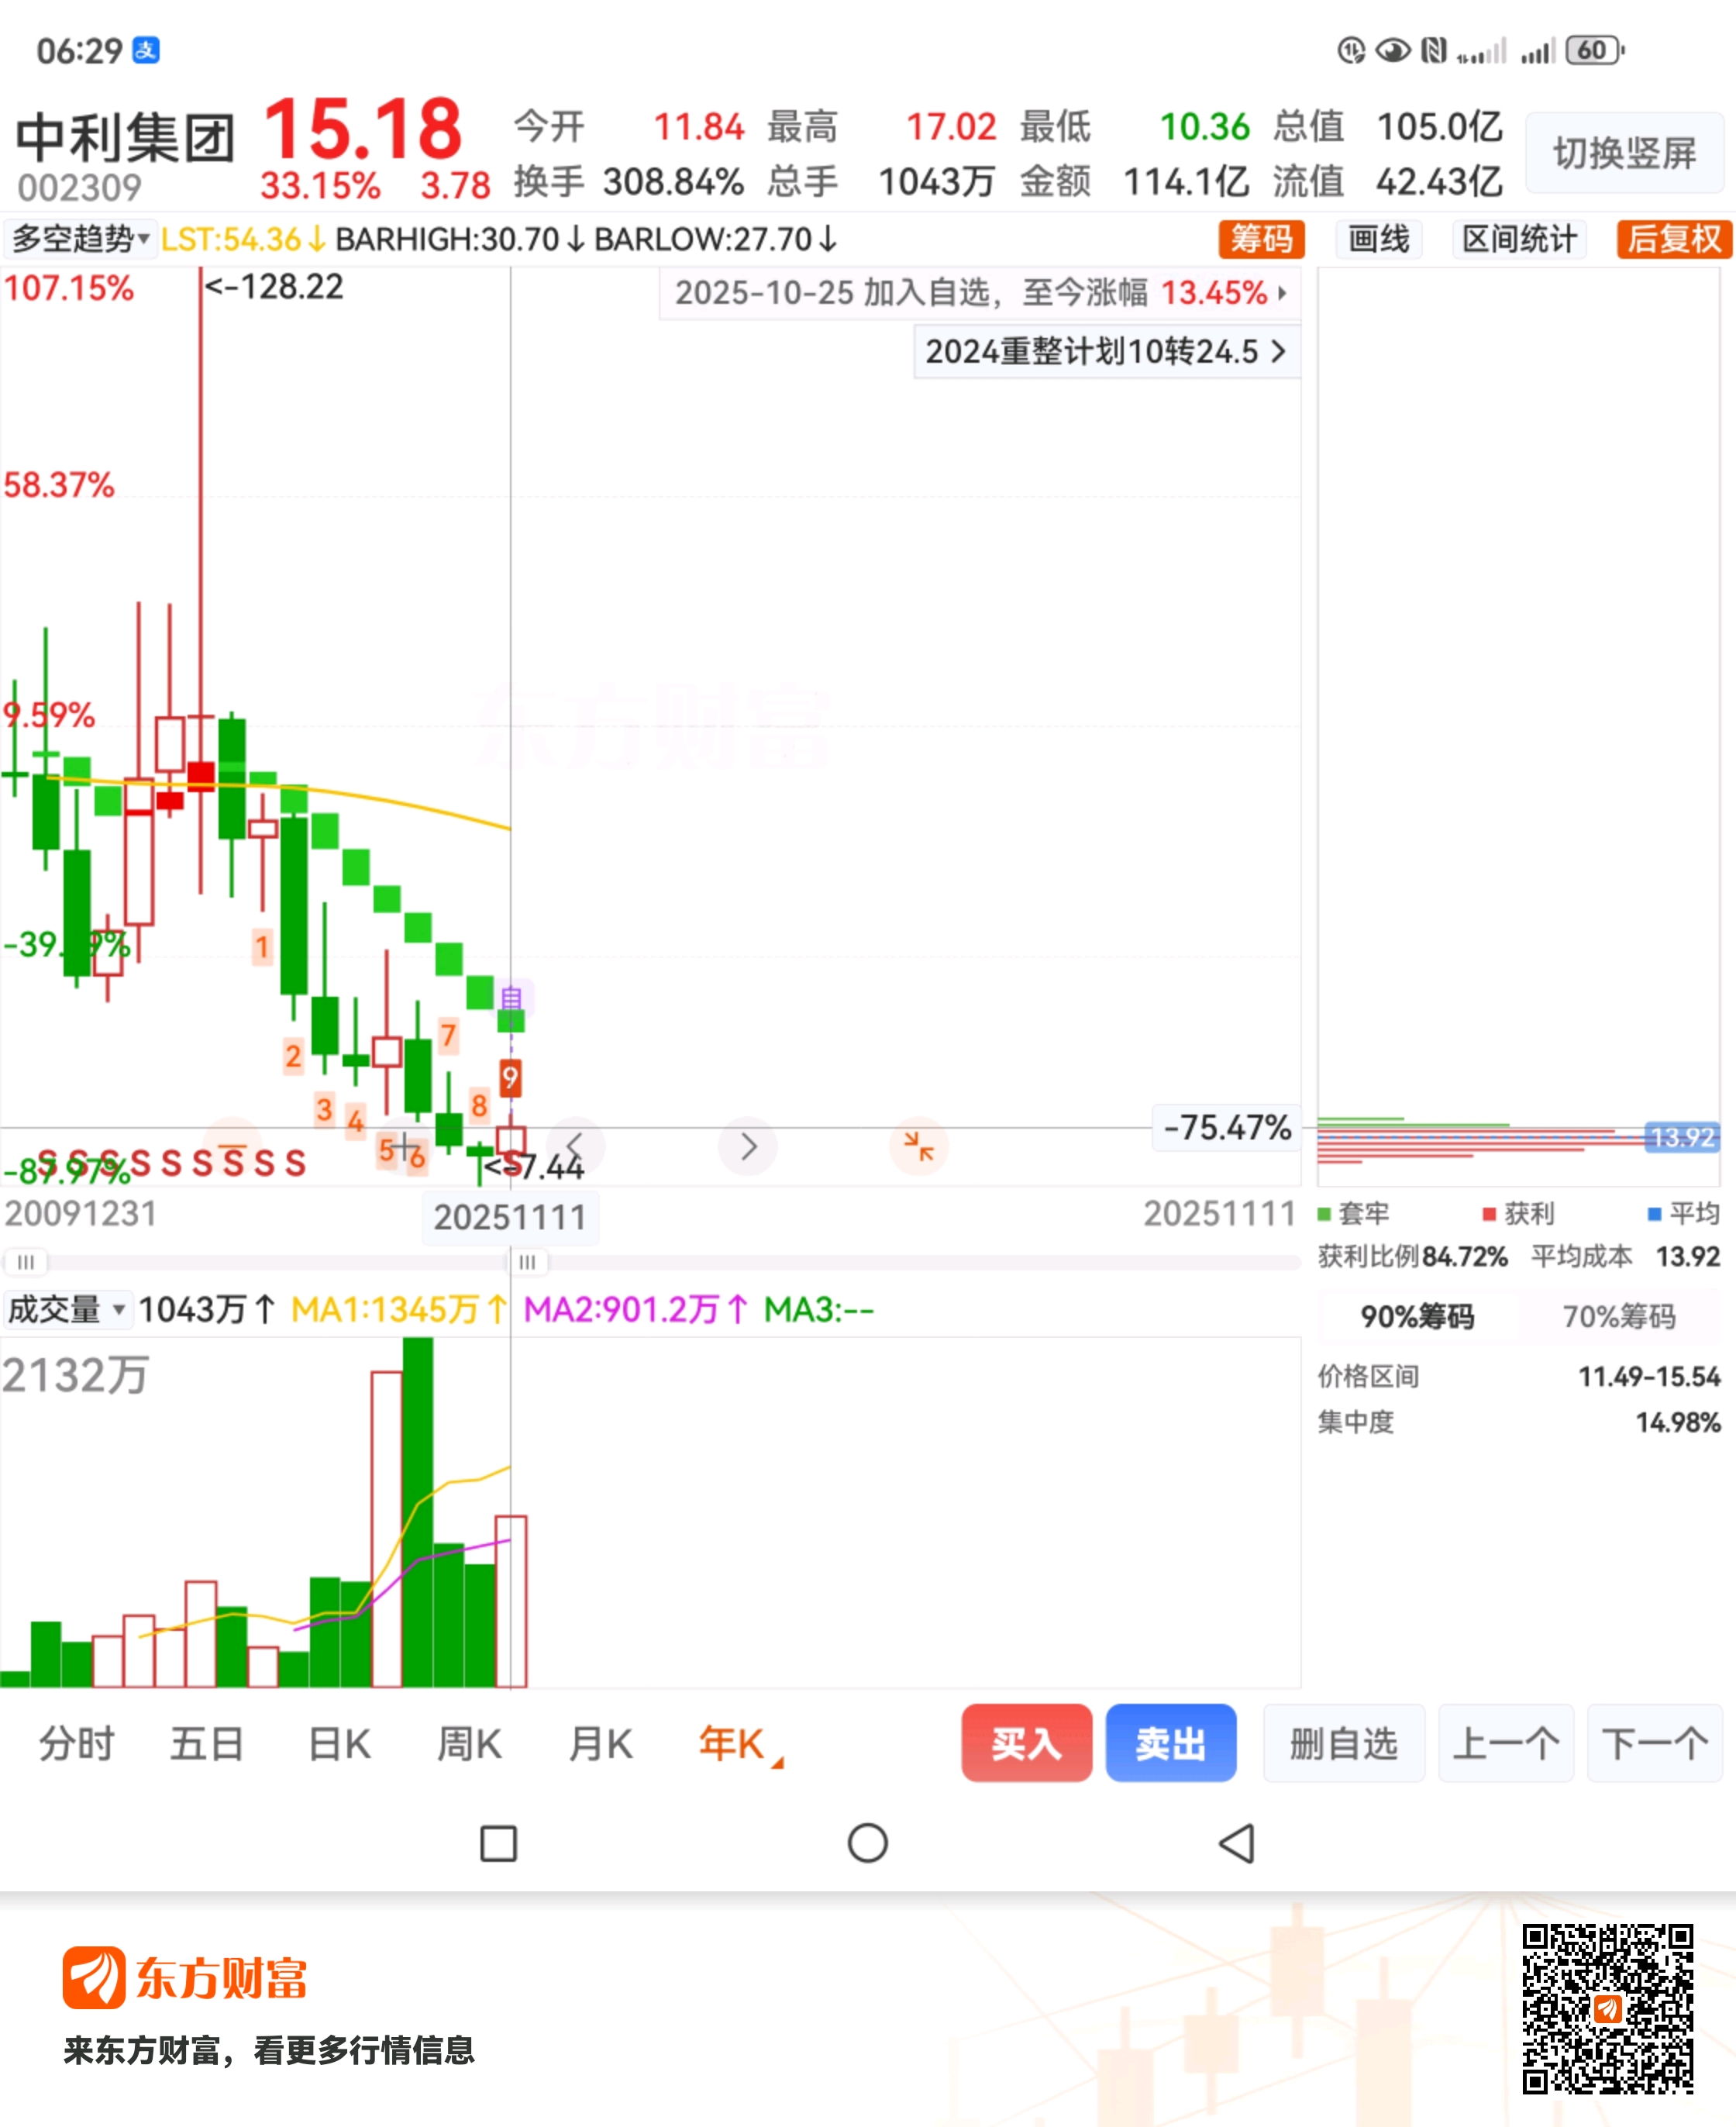Image resolution: width=1736 pixels, height=2127 pixels.
Task: Tap the Android home circle button
Action: click(x=867, y=1843)
